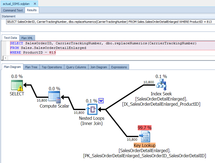Click the orange Key Lookup label
The image size is (215, 163).
(x=144, y=145)
